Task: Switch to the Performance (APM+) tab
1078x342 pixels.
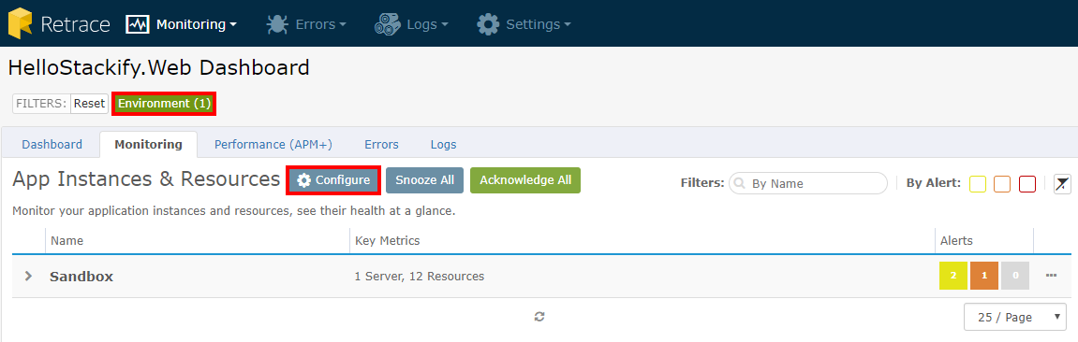Action: click(x=273, y=145)
